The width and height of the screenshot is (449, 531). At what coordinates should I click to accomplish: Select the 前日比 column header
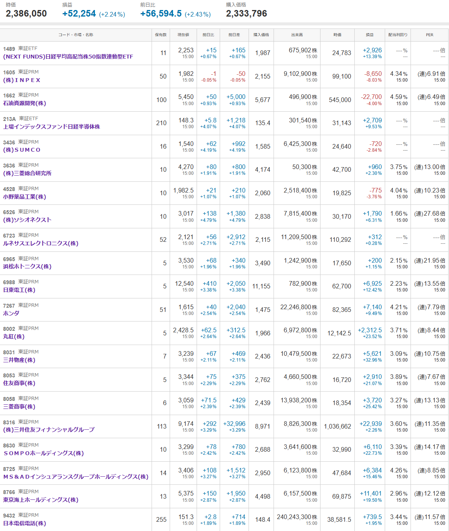pyautogui.click(x=208, y=35)
